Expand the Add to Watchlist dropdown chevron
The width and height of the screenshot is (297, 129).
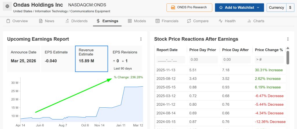(x=258, y=8)
